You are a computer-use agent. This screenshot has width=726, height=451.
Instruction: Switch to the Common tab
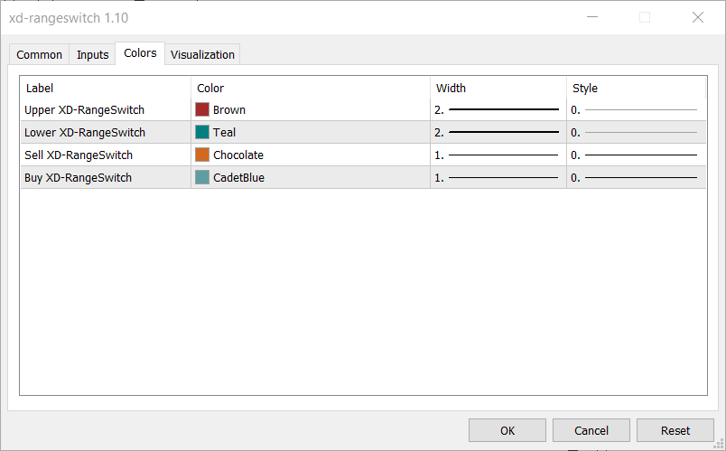(x=40, y=55)
